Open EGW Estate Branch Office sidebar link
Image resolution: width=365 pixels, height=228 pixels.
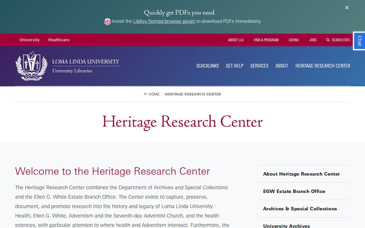pos(304,191)
